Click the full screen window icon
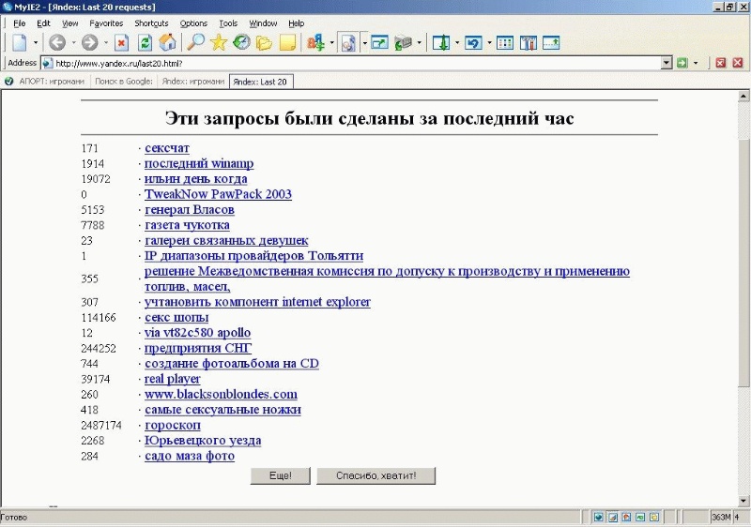This screenshot has width=751, height=527. (x=379, y=43)
